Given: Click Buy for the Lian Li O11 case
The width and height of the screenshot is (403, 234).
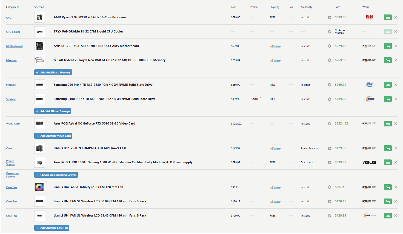Looking at the screenshot, I should (388, 148).
